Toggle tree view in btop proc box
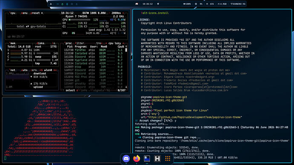This screenshot has height=165, width=294. point(99,43)
